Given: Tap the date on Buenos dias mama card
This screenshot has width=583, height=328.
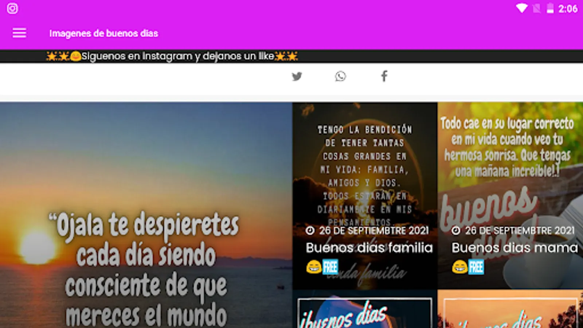Looking at the screenshot, I should click(x=520, y=231).
